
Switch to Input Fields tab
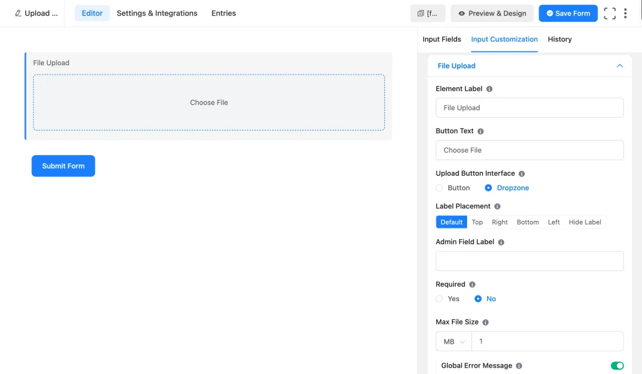441,40
